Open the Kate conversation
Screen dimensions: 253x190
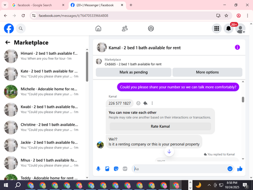44,74
